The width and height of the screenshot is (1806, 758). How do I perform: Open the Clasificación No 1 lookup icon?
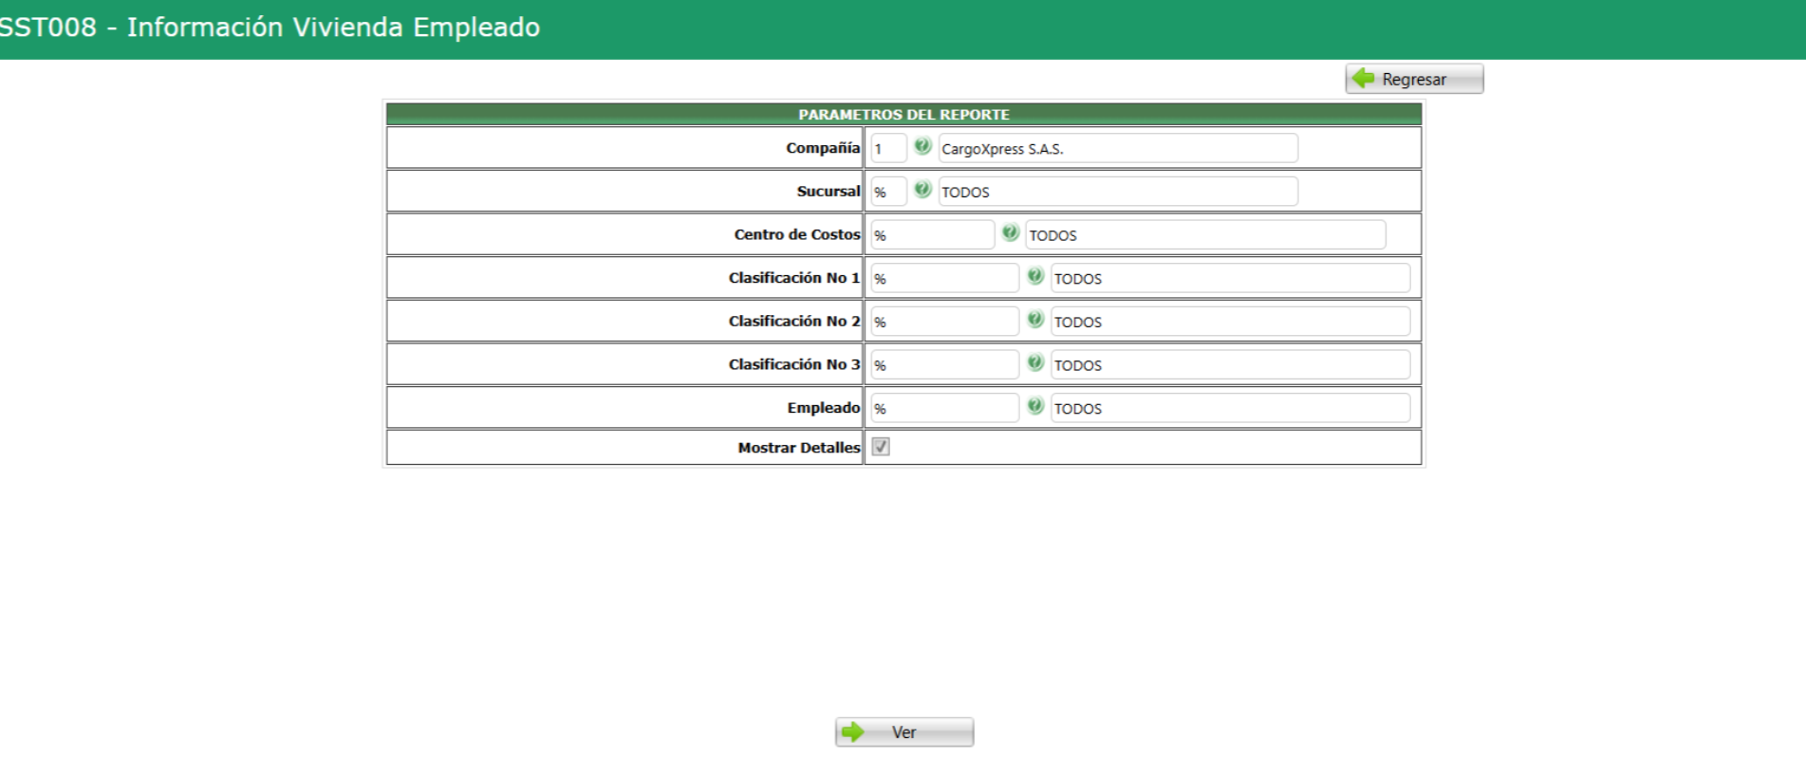point(1035,276)
